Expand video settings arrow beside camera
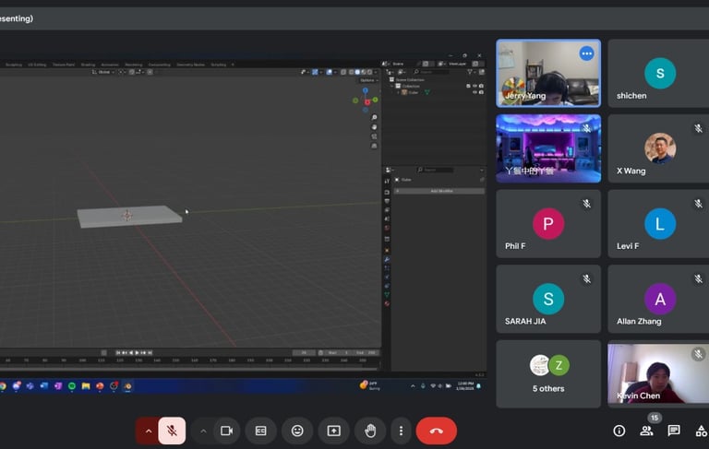 (x=202, y=431)
